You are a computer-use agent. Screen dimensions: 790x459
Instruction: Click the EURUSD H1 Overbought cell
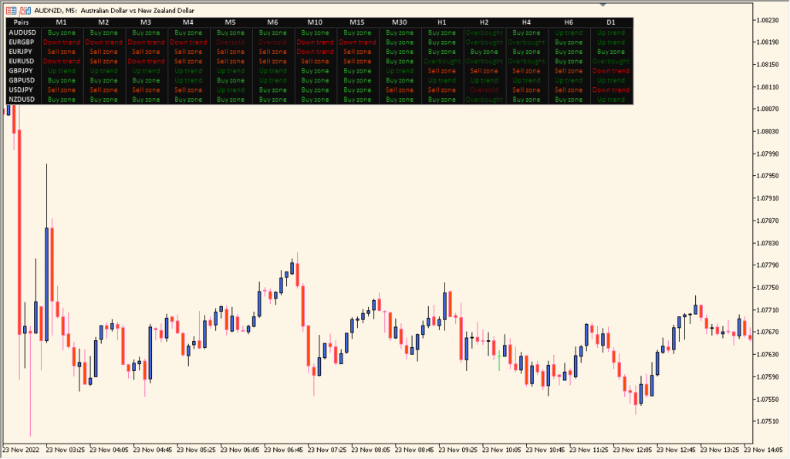click(x=441, y=61)
